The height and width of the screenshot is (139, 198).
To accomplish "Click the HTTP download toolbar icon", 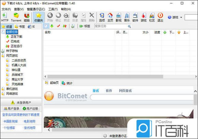I will pyautogui.click(x=5, y=17).
